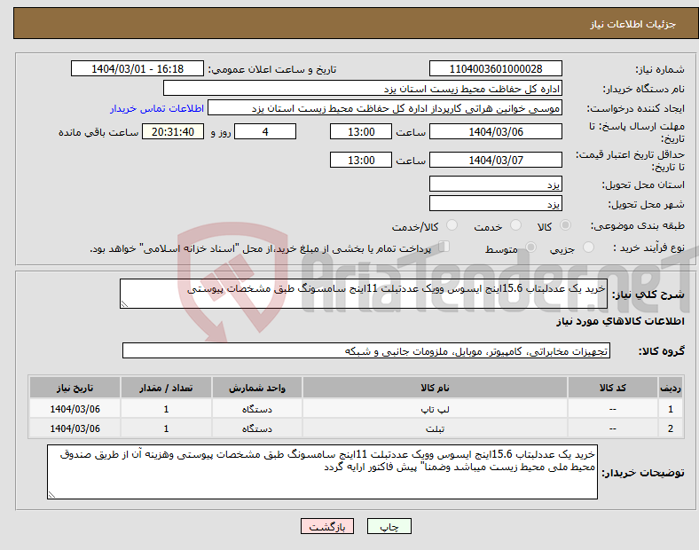Click the resize grip of description textarea
This screenshot has height=550, width=699.
[x=124, y=303]
